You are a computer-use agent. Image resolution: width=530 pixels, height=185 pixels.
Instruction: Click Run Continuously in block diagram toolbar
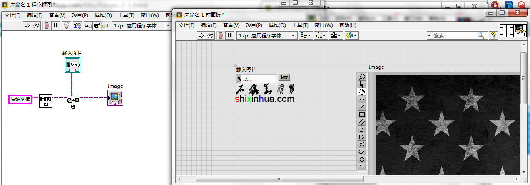(x=37, y=26)
